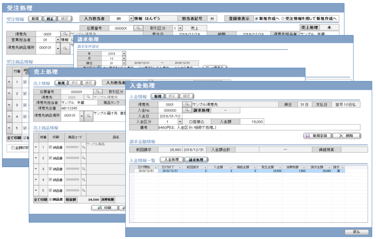Screen dimensions: 376x239
Task: Search 商品コード for row 1 in 売上処理
Action: point(84,147)
